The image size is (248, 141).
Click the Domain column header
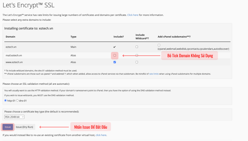click(10, 36)
